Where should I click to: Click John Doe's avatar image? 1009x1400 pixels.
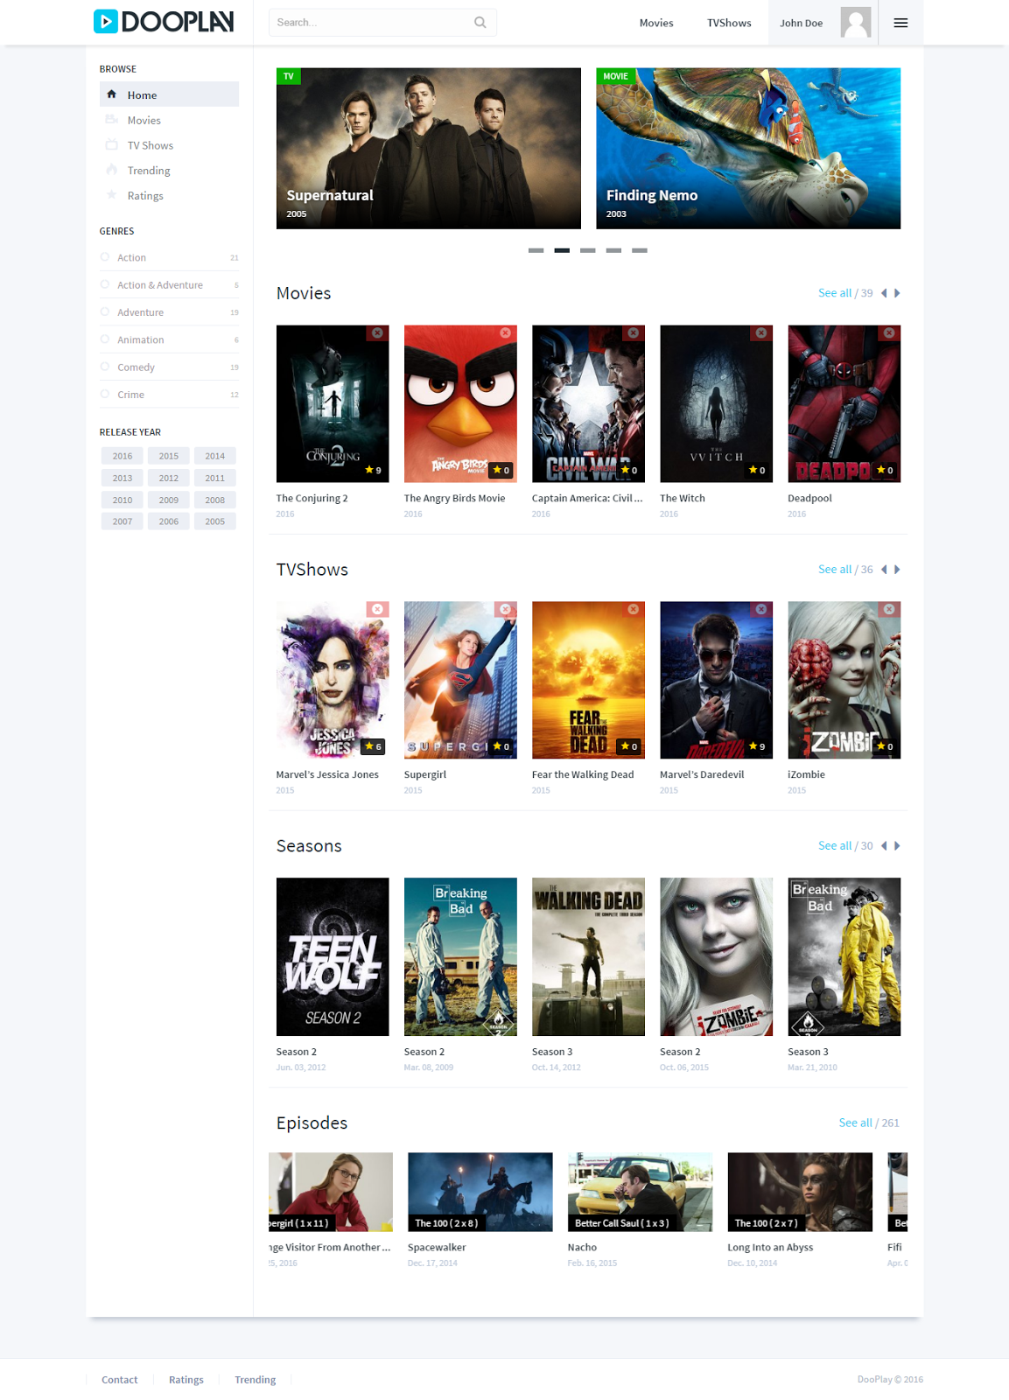pyautogui.click(x=856, y=22)
